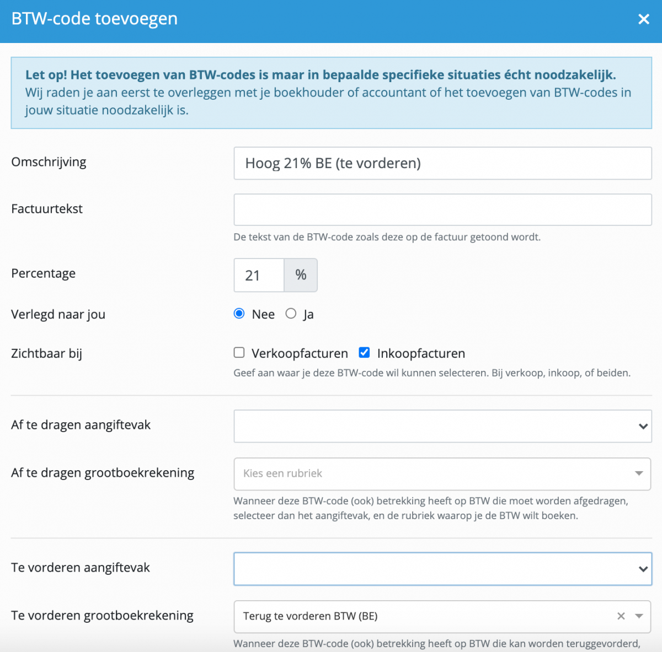Click the Nee label text
The height and width of the screenshot is (652, 662).
click(263, 314)
